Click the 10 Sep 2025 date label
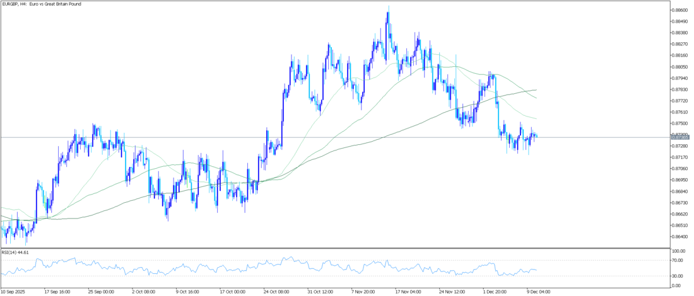 click(14, 292)
